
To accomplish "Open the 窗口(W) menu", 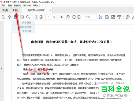I will click(x=27, y=5).
